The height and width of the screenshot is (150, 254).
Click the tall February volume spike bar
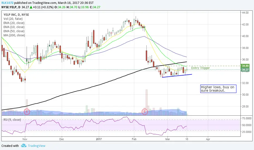pos(146,102)
